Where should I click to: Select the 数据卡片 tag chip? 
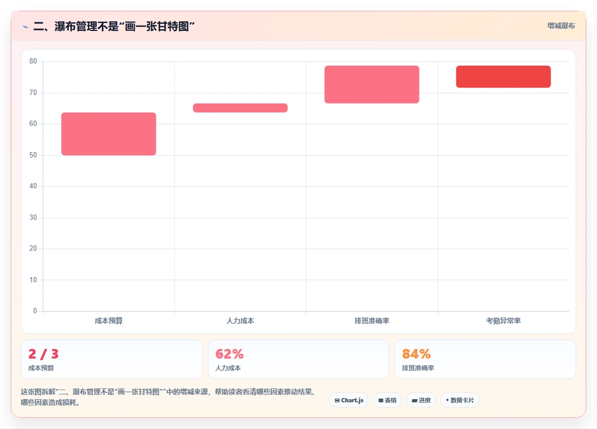pos(460,400)
